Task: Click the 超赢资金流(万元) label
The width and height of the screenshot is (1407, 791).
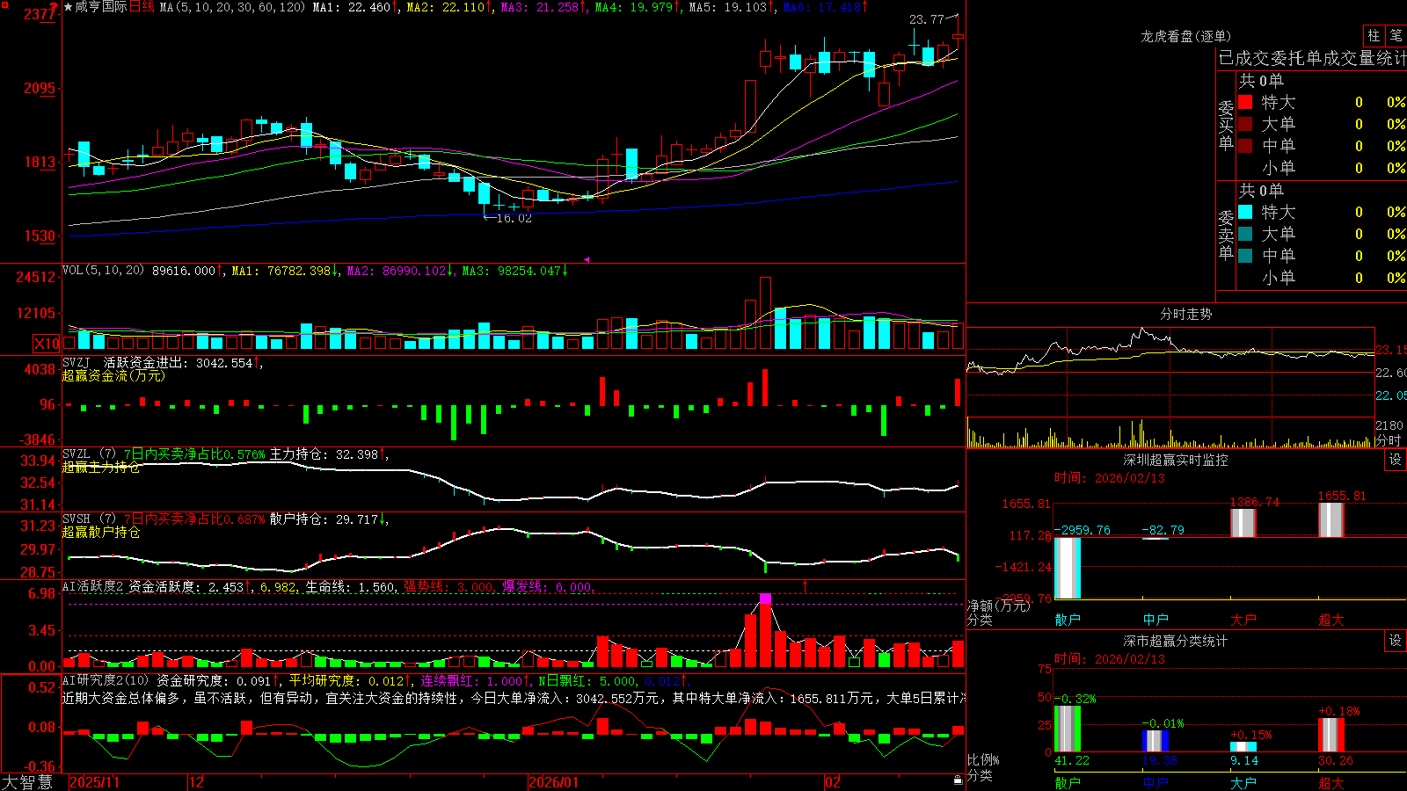Action: coord(113,375)
